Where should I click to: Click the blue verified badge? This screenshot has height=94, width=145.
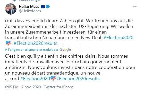tap(48, 6)
